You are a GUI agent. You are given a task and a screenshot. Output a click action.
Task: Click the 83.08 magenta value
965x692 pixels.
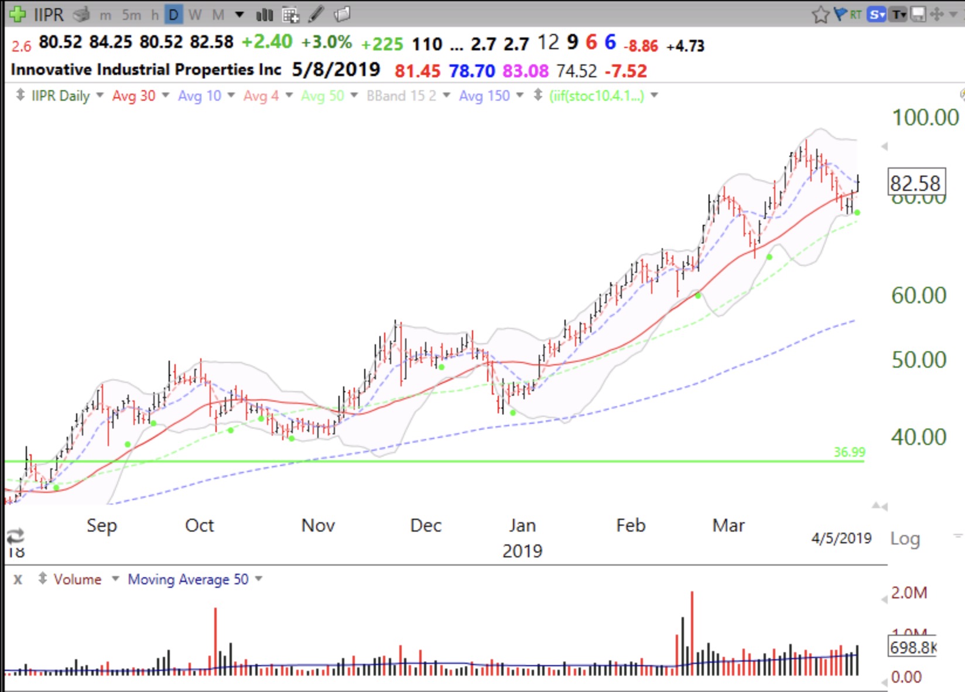[x=525, y=71]
